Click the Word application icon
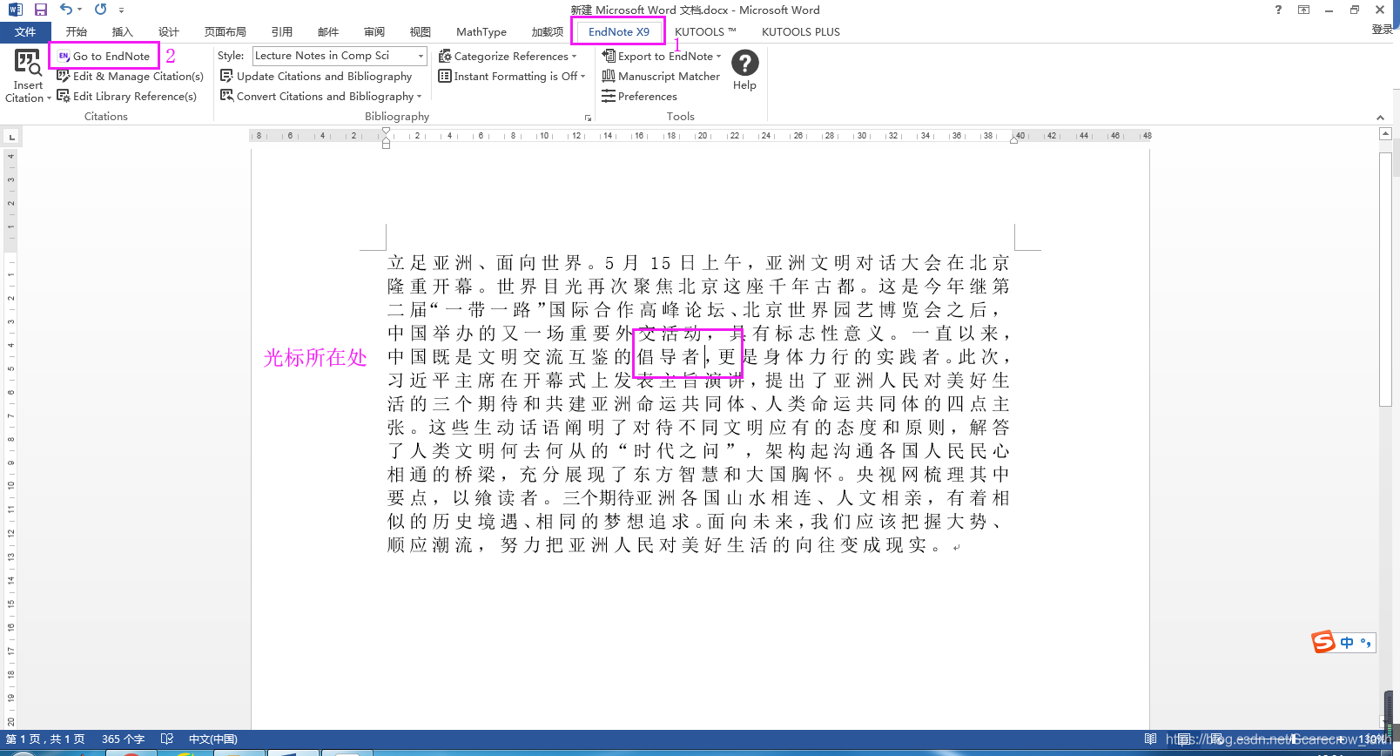 pyautogui.click(x=15, y=10)
